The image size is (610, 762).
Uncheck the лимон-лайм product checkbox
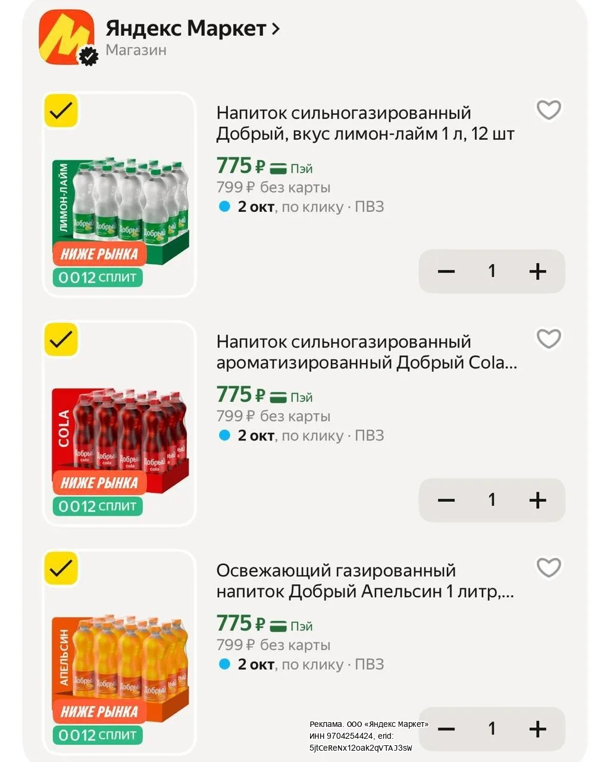click(61, 111)
